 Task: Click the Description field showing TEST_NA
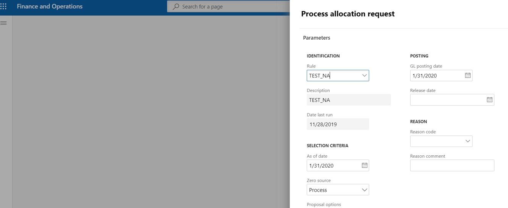tap(348, 100)
